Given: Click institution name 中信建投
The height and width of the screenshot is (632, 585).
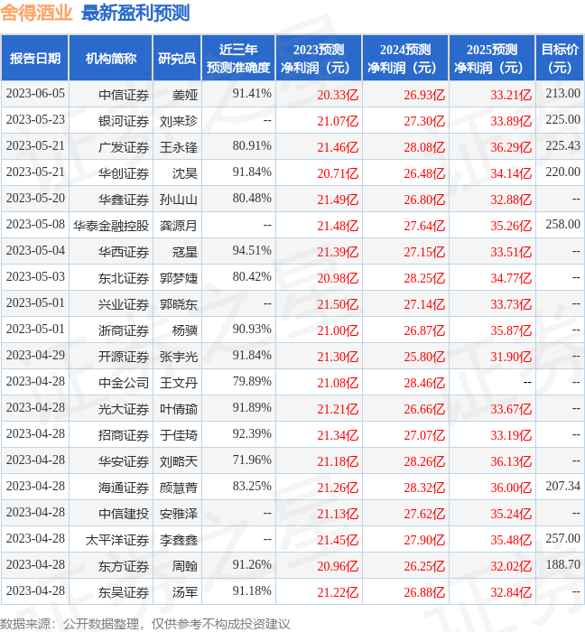Looking at the screenshot, I should pos(124,515).
